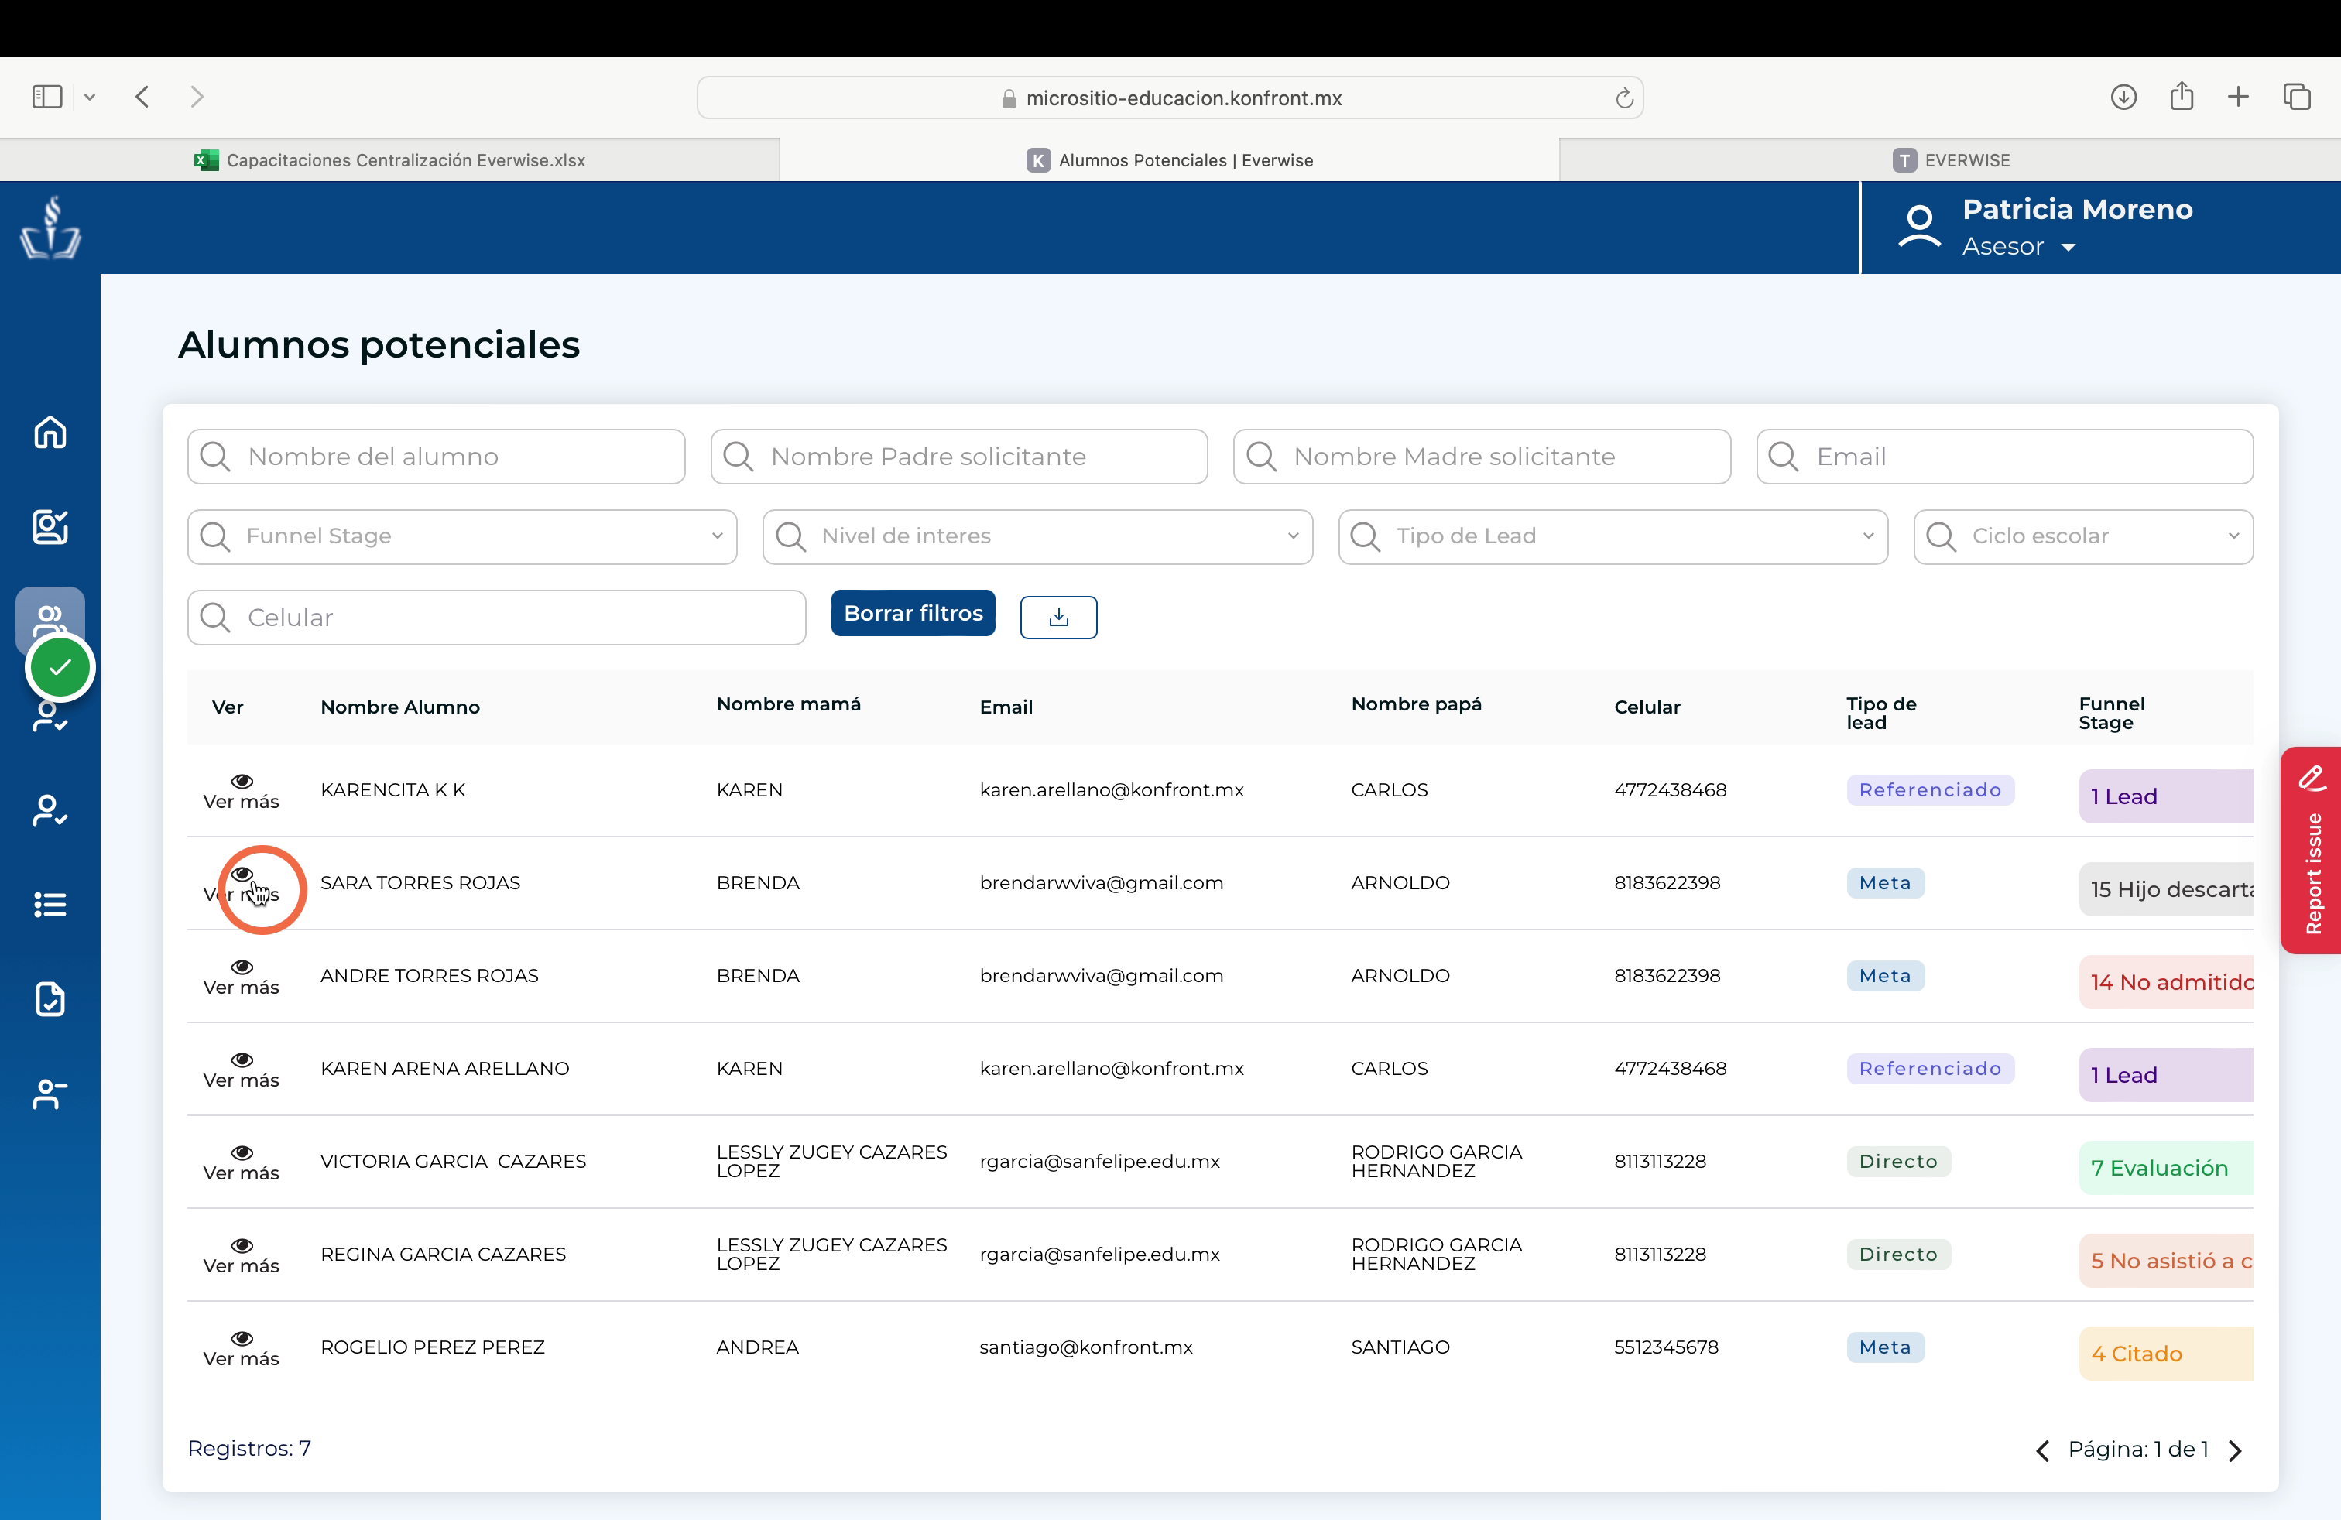Click the download export icon button
Image resolution: width=2341 pixels, height=1520 pixels.
tap(1058, 617)
